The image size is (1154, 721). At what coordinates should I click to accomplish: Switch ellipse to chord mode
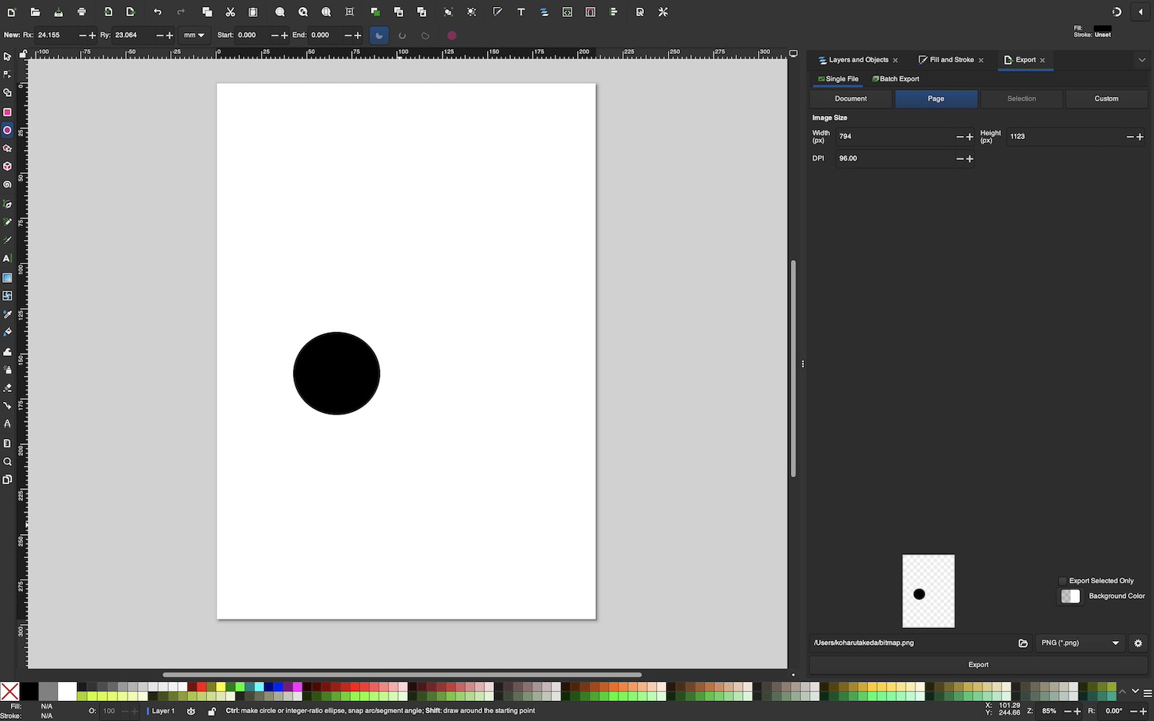(425, 35)
